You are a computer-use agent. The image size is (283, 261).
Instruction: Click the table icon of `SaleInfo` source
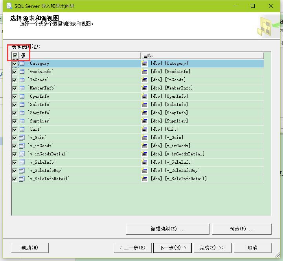[22, 105]
